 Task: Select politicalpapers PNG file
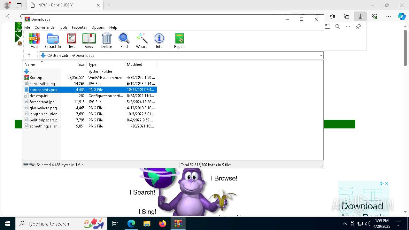(x=90, y=120)
